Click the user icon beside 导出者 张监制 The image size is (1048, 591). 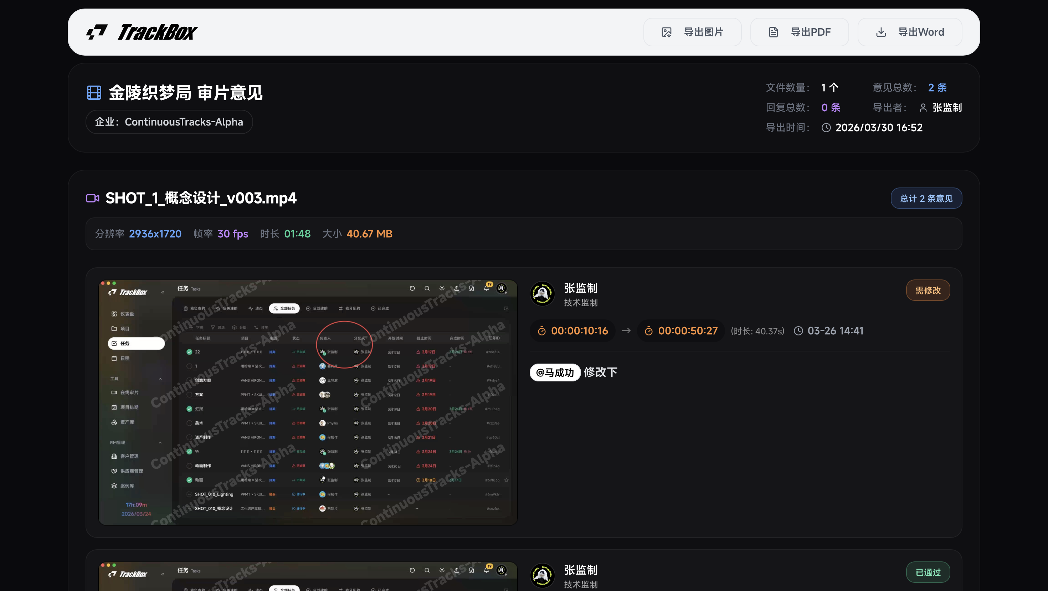click(x=923, y=108)
